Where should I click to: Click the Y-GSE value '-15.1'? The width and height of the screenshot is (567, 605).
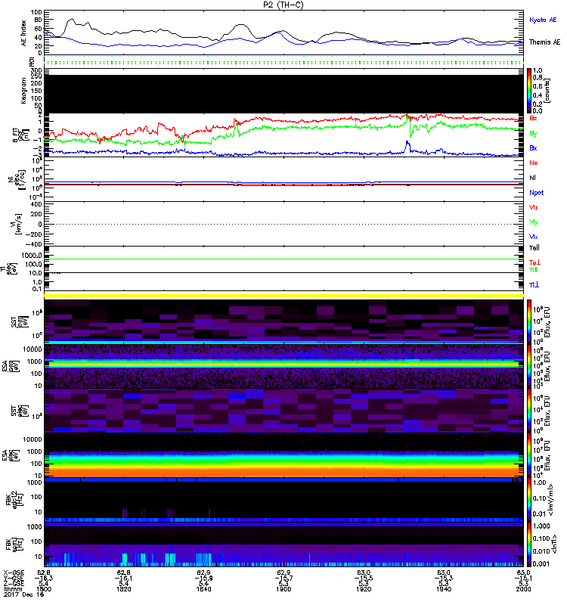523,578
